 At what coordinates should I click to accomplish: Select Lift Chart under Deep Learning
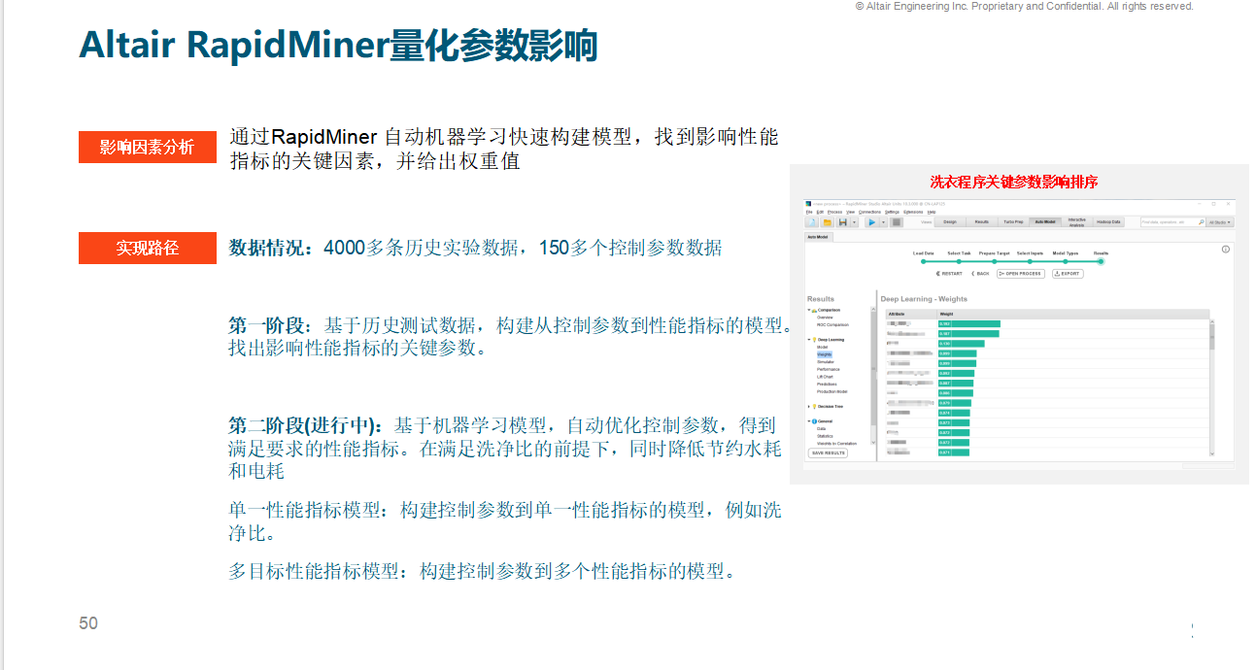pyautogui.click(x=825, y=377)
